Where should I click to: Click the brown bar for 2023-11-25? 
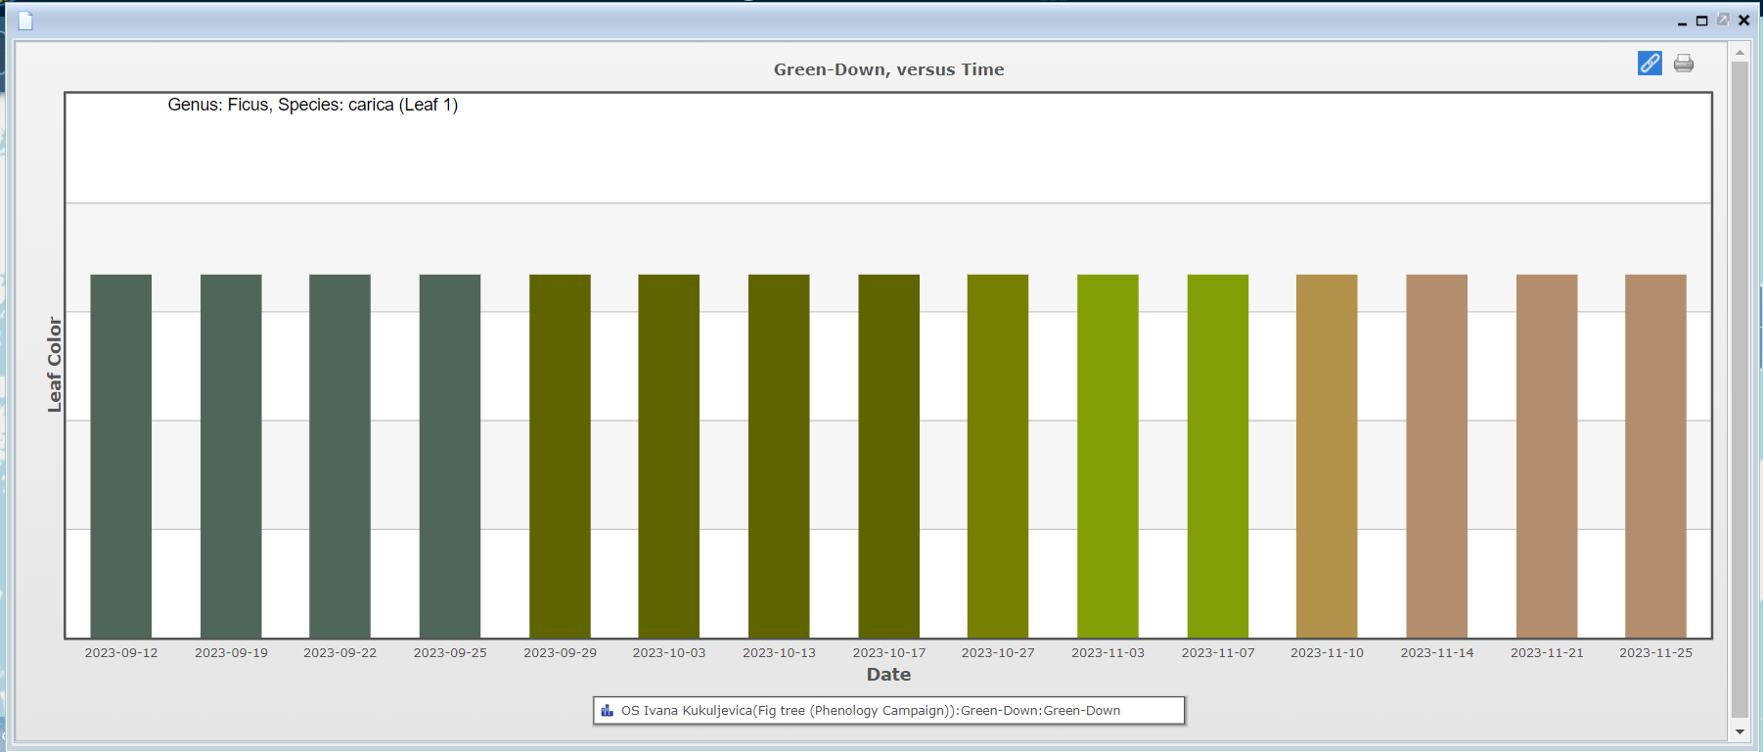click(1655, 456)
